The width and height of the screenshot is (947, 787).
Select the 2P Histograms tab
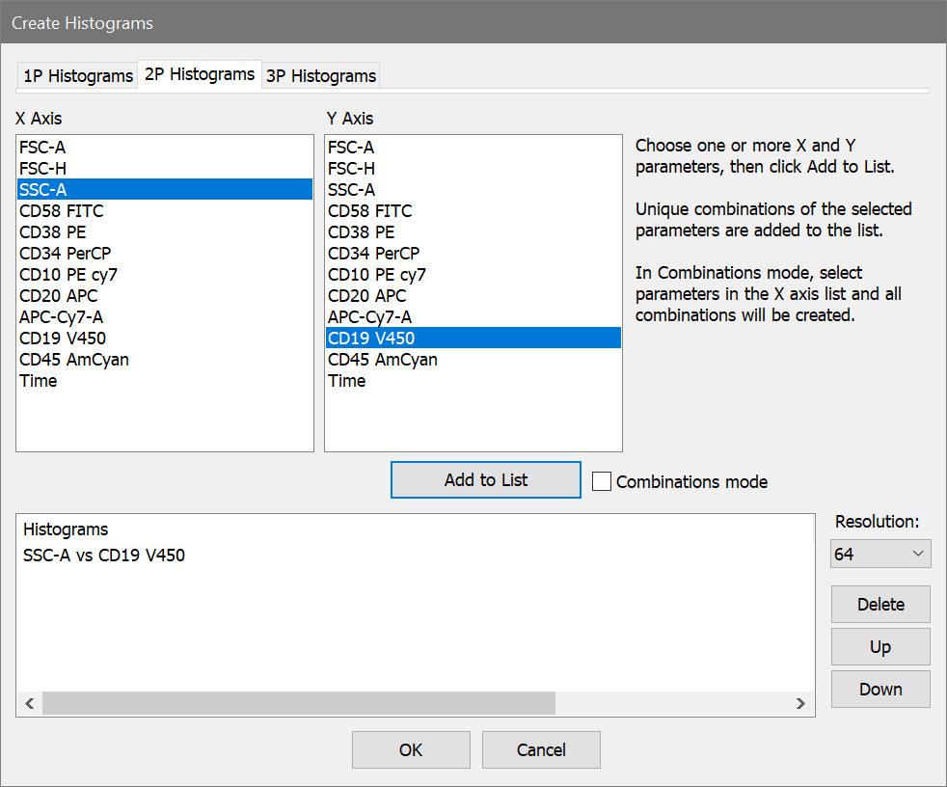coord(200,74)
